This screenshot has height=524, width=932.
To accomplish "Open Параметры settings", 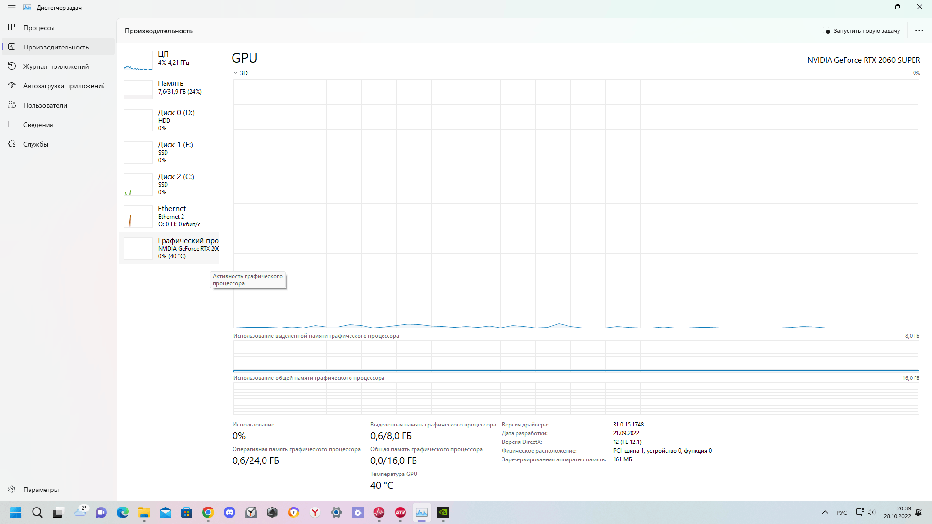I will (x=58, y=490).
